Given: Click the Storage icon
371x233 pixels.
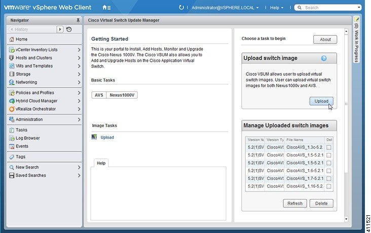Looking at the screenshot, I should (12, 74).
